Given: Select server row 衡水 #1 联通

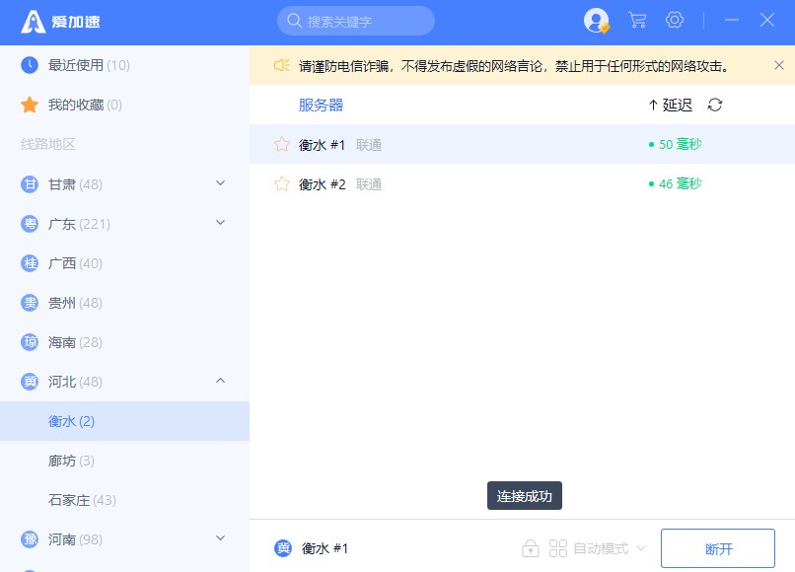Looking at the screenshot, I should (x=522, y=144).
